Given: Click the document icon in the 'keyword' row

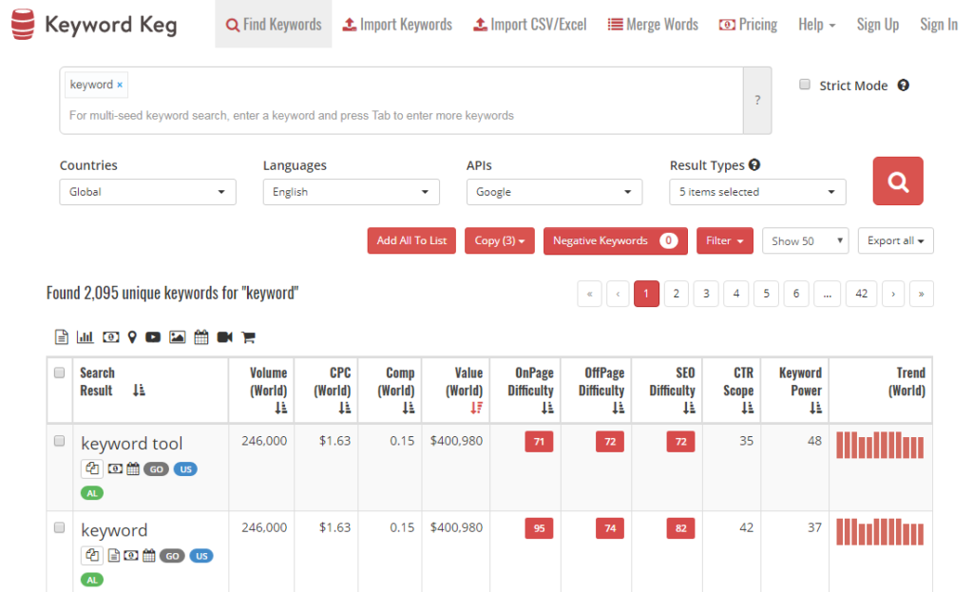Looking at the screenshot, I should [x=114, y=555].
